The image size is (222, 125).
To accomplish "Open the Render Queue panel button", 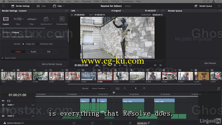I will (203, 6).
